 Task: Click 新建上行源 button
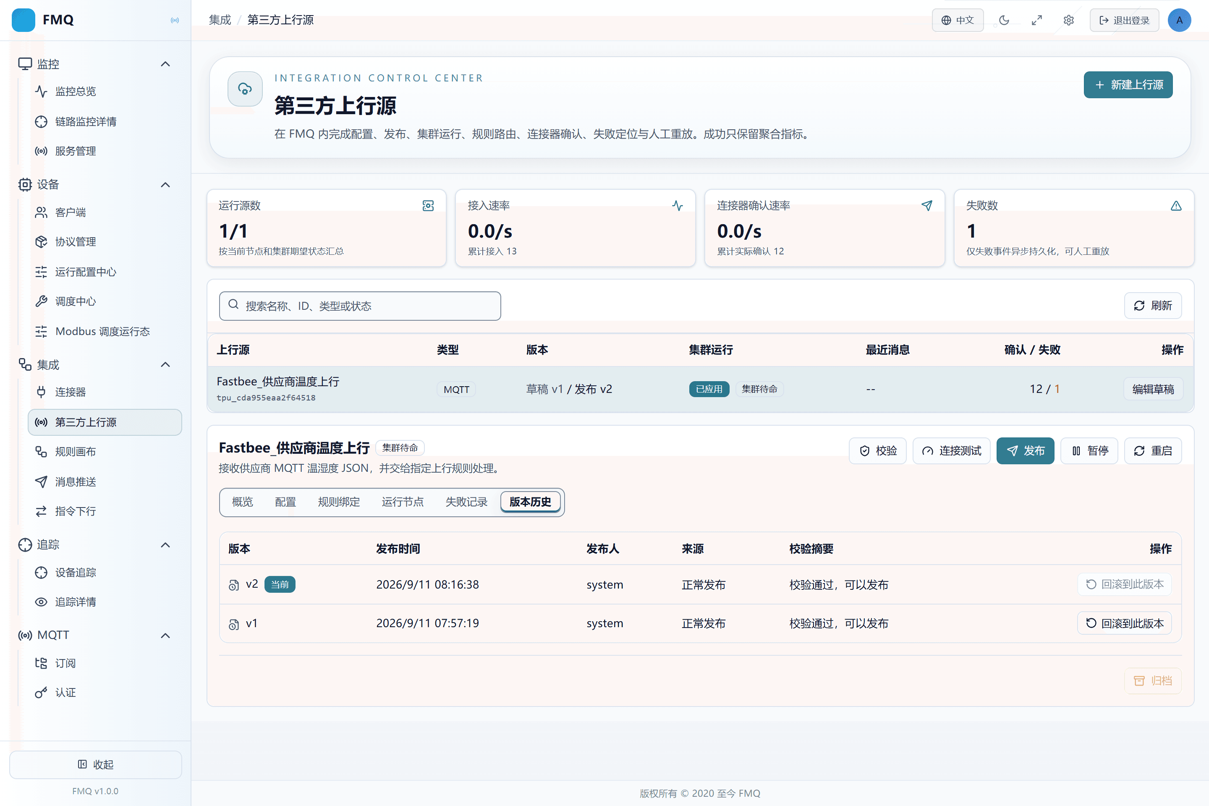coord(1128,85)
